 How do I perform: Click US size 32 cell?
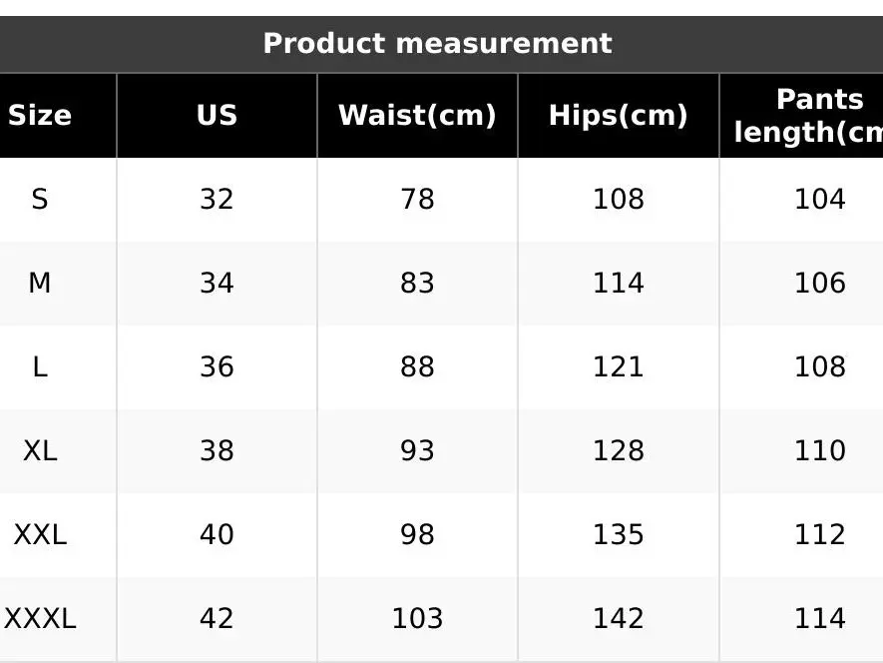click(x=217, y=200)
